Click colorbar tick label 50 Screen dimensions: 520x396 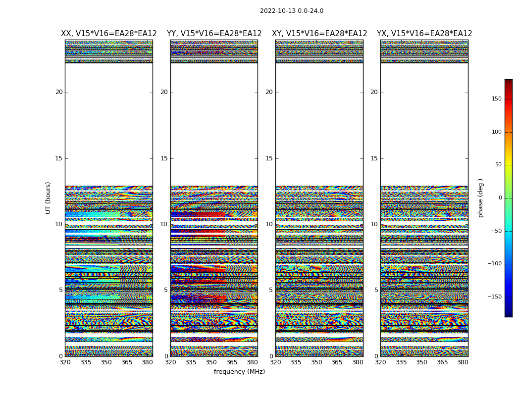click(x=498, y=165)
